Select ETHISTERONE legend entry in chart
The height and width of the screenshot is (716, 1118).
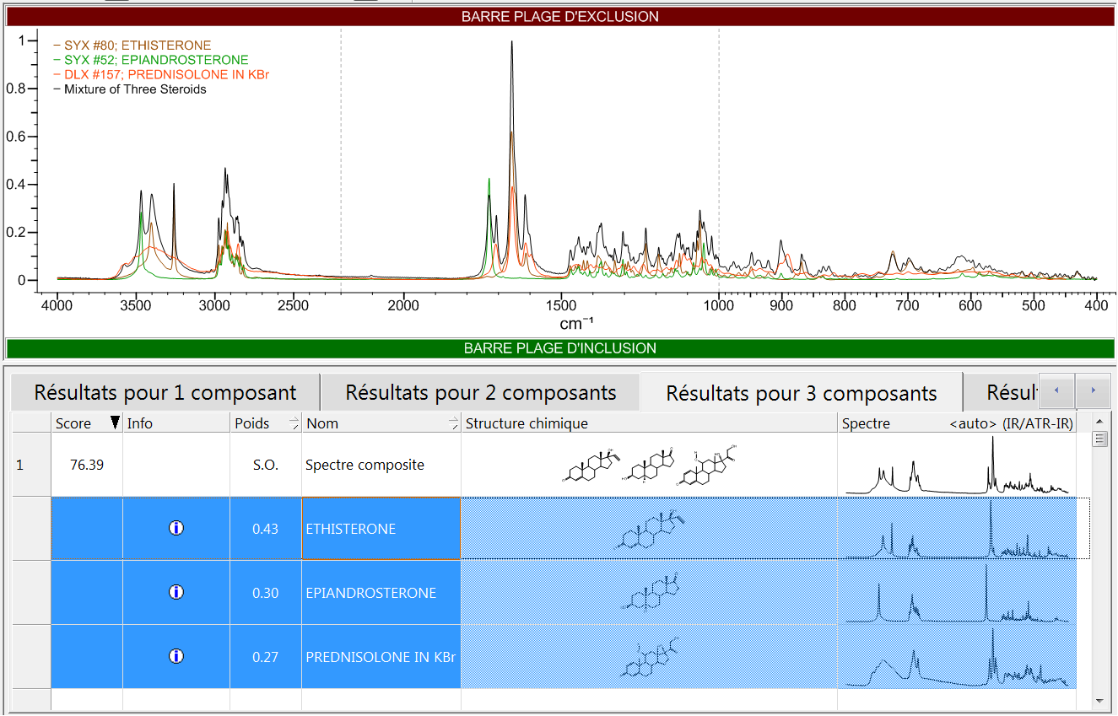pos(137,46)
